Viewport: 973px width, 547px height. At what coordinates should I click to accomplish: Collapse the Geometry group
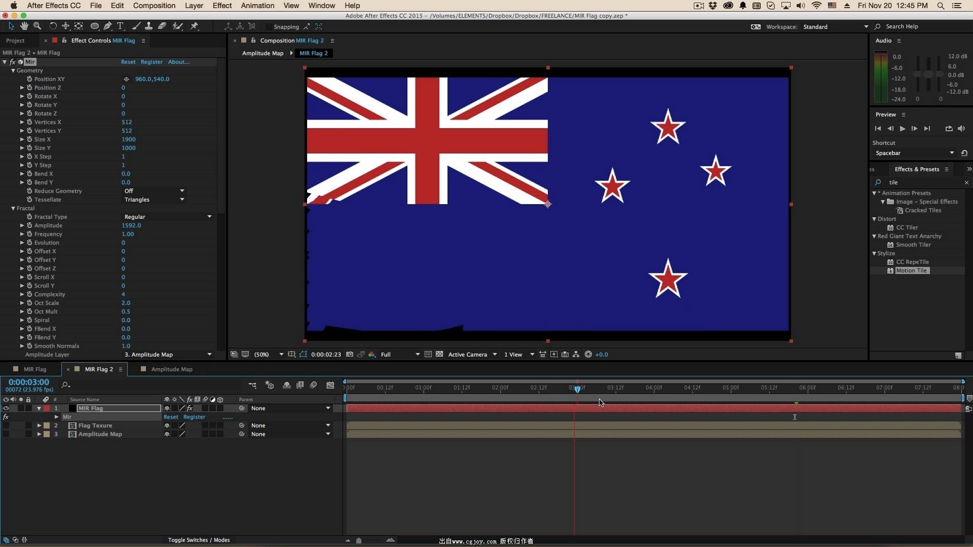13,70
